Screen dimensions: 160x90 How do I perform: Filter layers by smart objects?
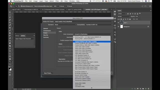[x=137, y=14]
